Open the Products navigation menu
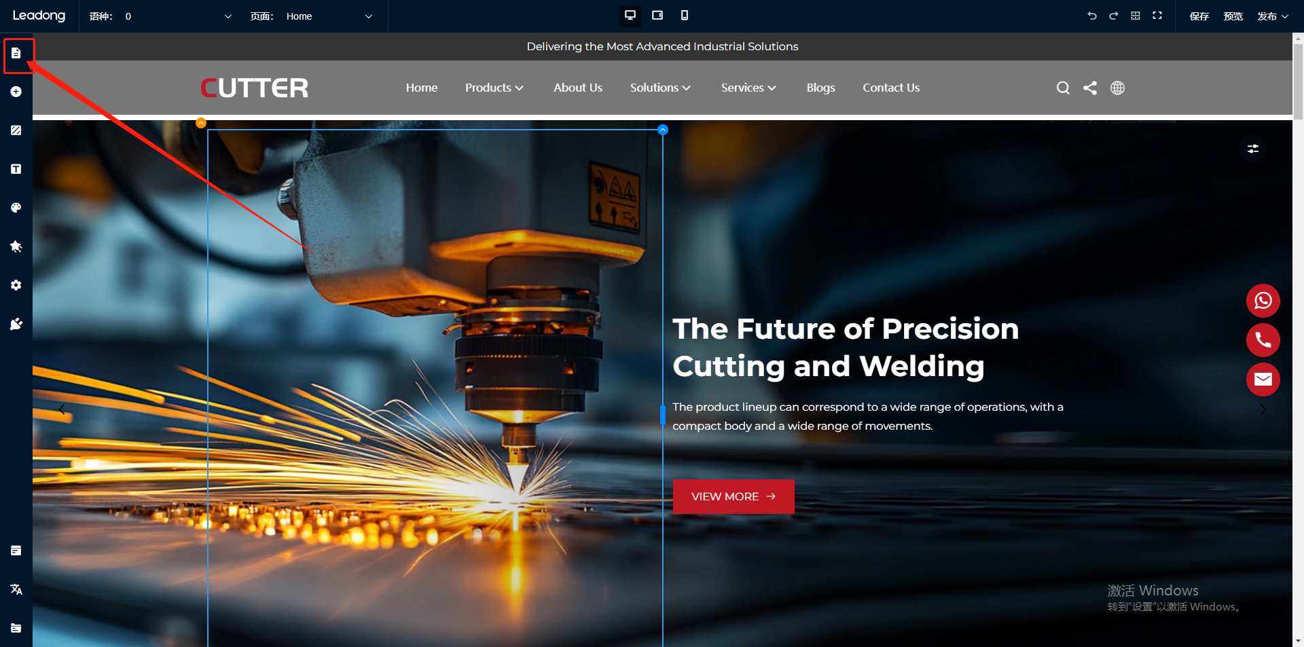Screen dimensions: 1304x647 494,88
